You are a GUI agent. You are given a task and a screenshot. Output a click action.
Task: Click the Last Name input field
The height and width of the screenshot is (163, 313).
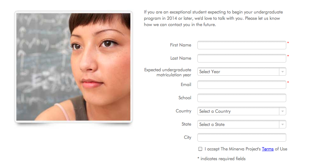[242, 58]
